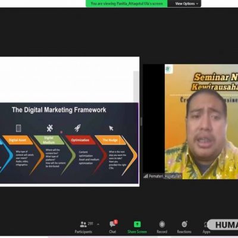Open the Participants panel icon
Image resolution: width=238 pixels, height=238 pixels.
point(83,224)
